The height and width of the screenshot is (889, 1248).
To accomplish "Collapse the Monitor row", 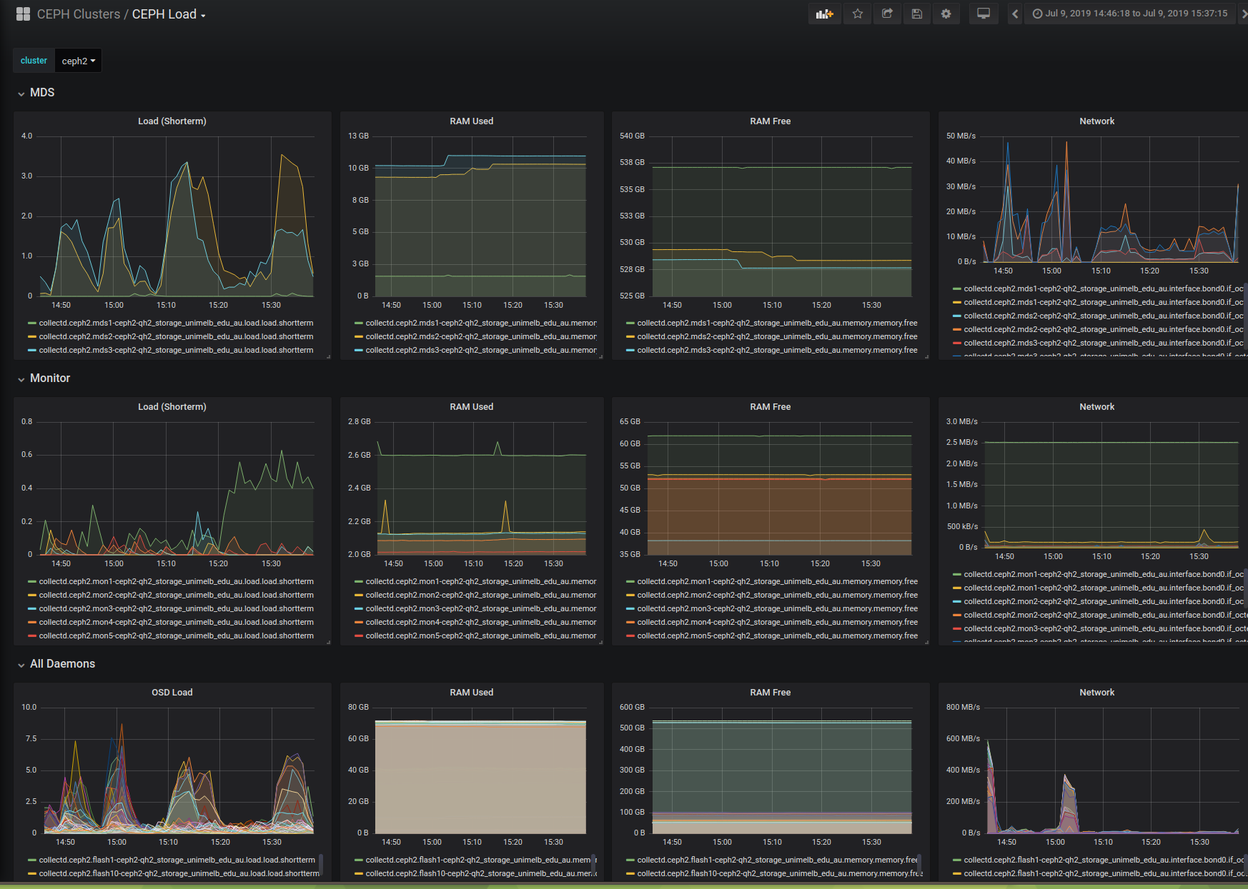I will click(44, 378).
